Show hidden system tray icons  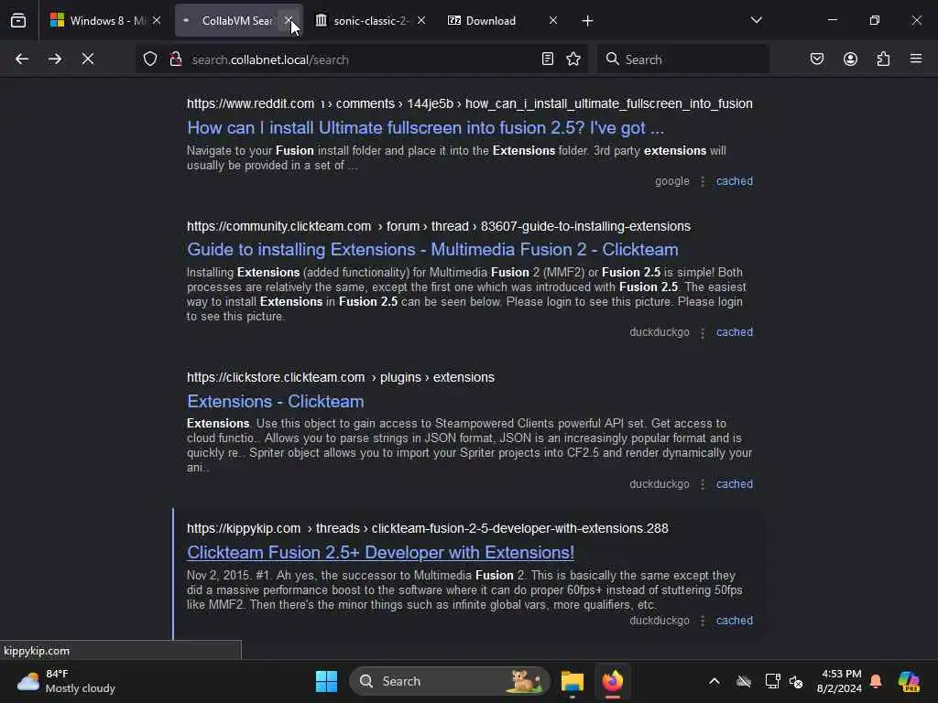(x=714, y=681)
